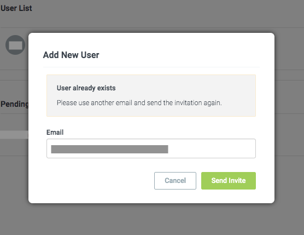This screenshot has width=304, height=235.
Task: Select the redacted email text in field
Action: [109, 149]
